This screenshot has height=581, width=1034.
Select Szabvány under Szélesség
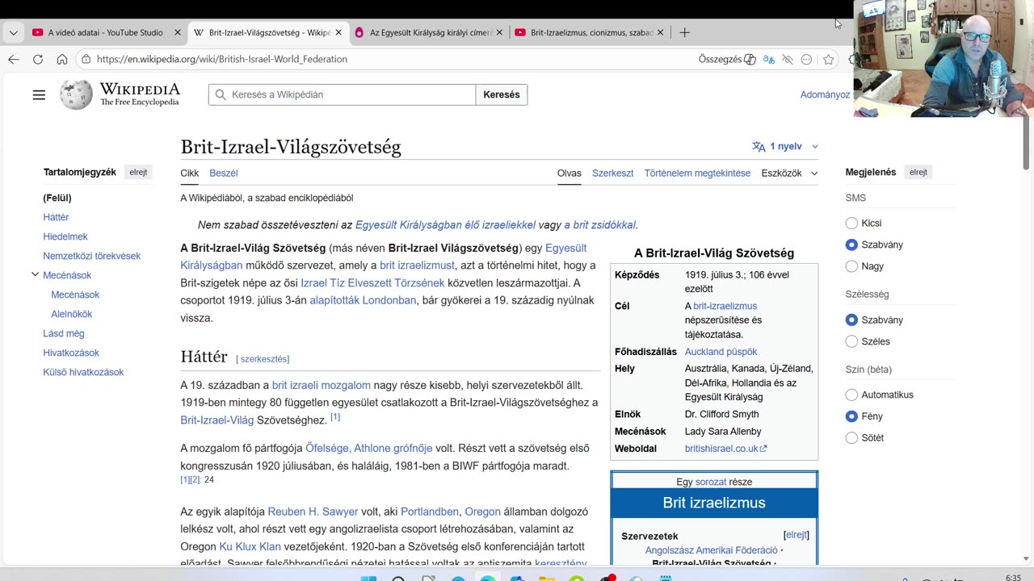click(851, 320)
